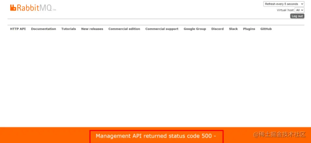Open the Slack link
Image resolution: width=311 pixels, height=143 pixels.
(x=233, y=29)
